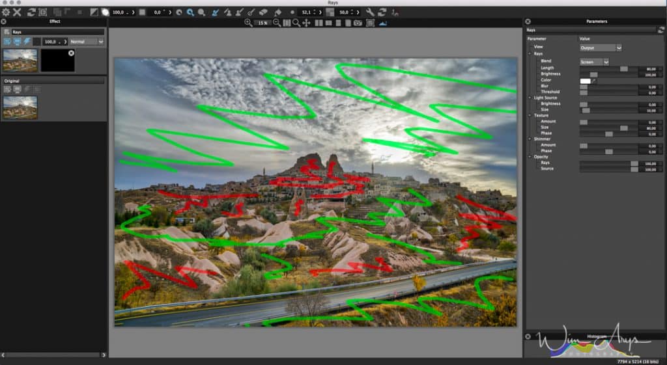Collapse the Texture parameter group
This screenshot has height=365, width=667.
point(530,116)
